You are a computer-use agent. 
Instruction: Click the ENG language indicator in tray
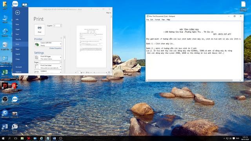click(x=238, y=138)
